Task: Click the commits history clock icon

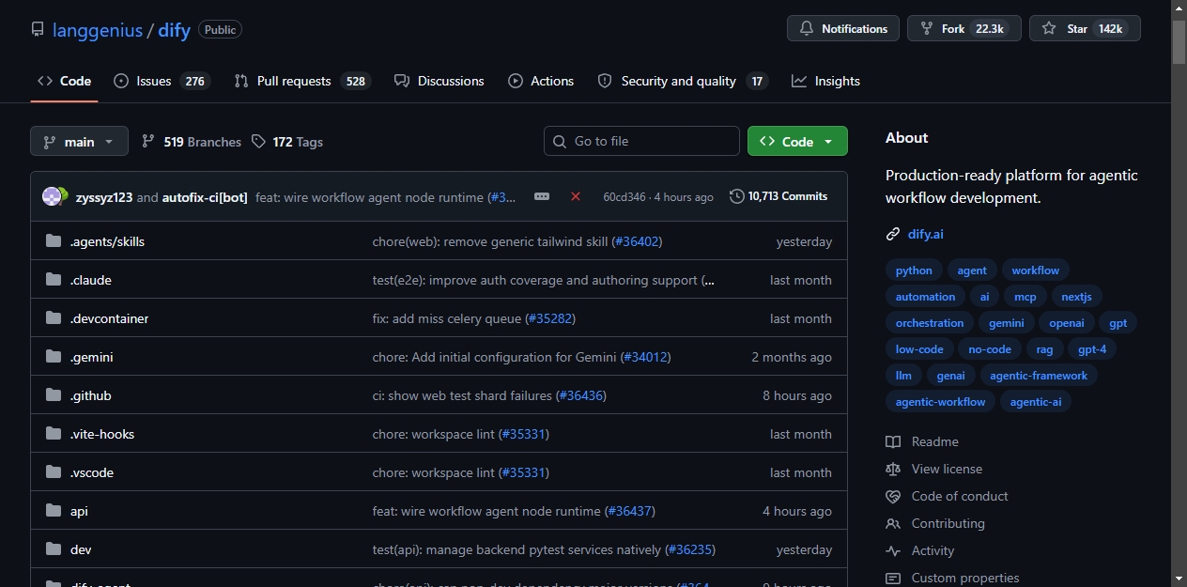Action: point(737,196)
